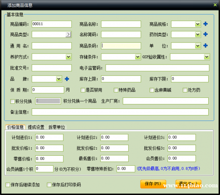Click the 计划进价1 price field
220x195 pixels.
pyautogui.click(x=49, y=137)
